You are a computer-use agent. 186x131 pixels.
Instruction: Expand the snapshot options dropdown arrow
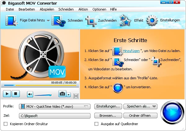[69, 94]
